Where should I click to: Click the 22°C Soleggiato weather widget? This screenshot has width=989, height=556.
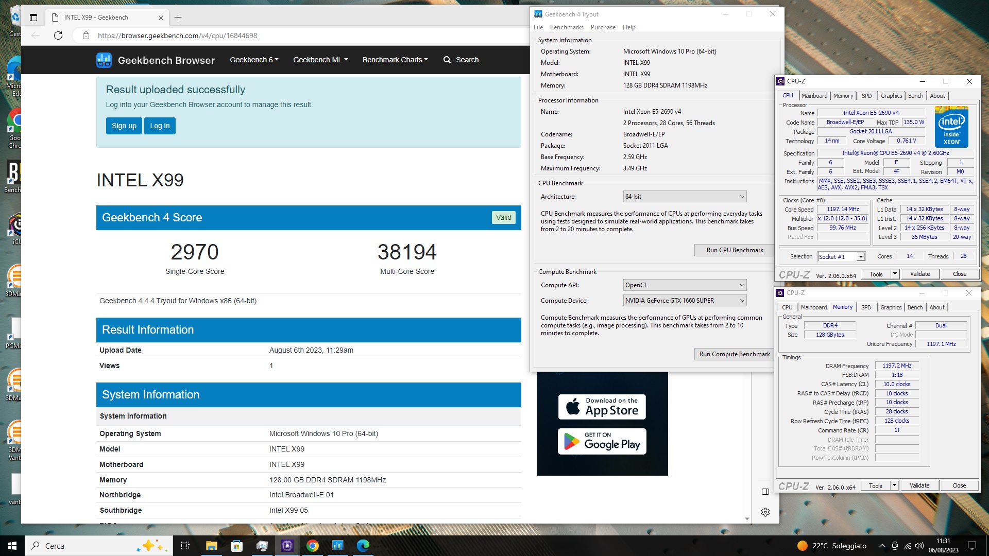pos(831,546)
